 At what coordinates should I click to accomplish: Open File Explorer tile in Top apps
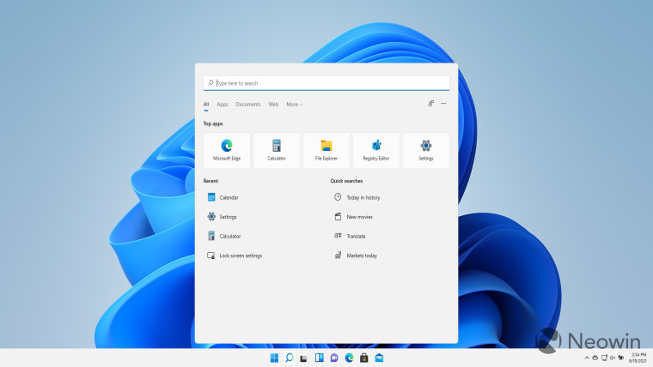[x=326, y=150]
